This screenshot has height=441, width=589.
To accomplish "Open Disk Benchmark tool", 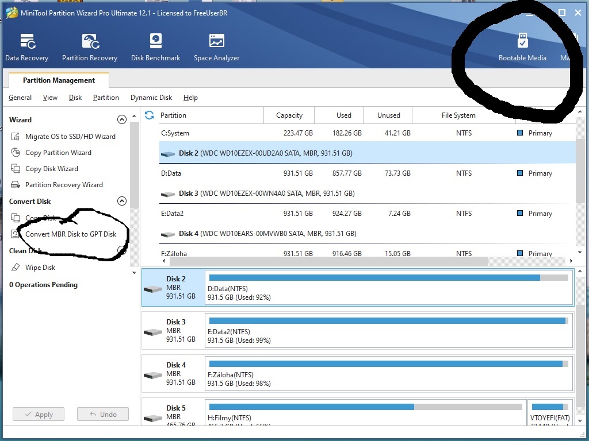I will [x=155, y=48].
